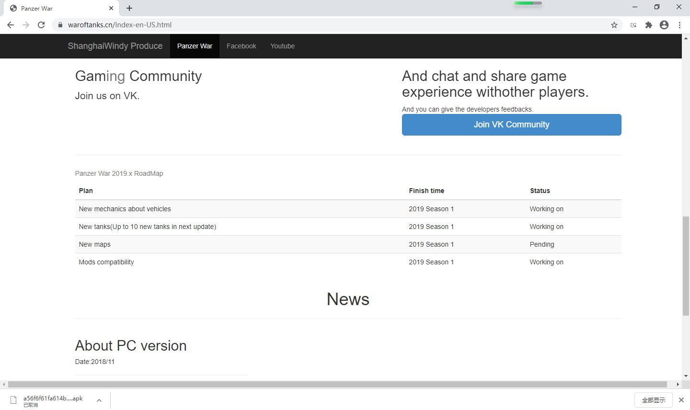Viewport: 690px width, 410px height.
Task: Click the horizontal scrollbar right arrow
Action: coord(678,384)
